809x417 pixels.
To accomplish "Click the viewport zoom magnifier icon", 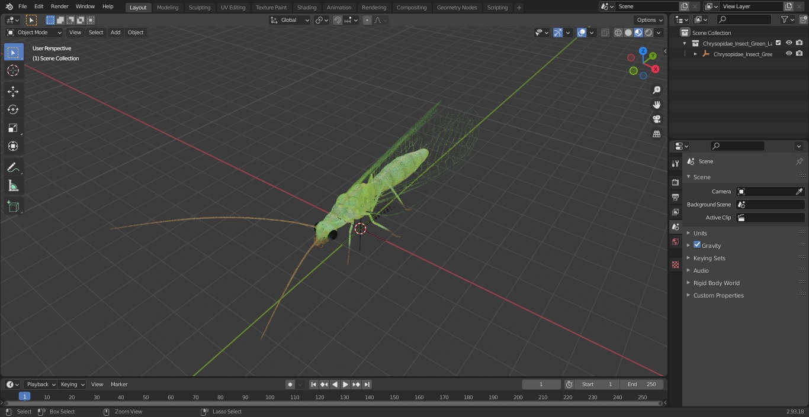I will [656, 90].
